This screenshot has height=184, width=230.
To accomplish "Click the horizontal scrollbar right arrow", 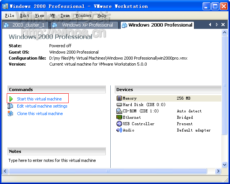I will pyautogui.click(x=218, y=171).
